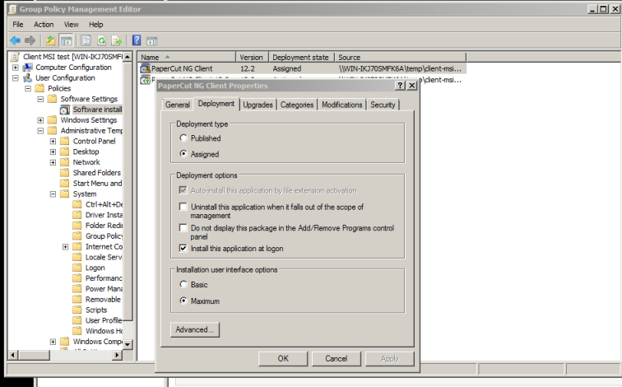The width and height of the screenshot is (622, 387).
Task: Click the Network folder icon in tree
Action: coord(65,162)
